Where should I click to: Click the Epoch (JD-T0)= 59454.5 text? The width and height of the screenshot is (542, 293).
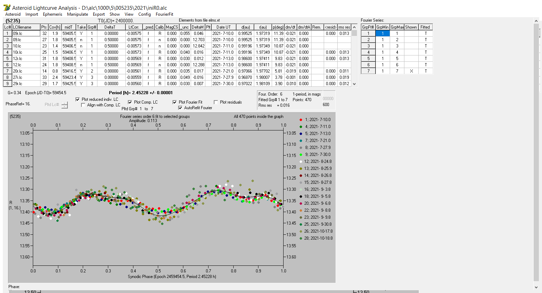pyautogui.click(x=46, y=93)
